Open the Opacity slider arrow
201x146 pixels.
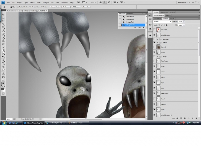point(184,22)
